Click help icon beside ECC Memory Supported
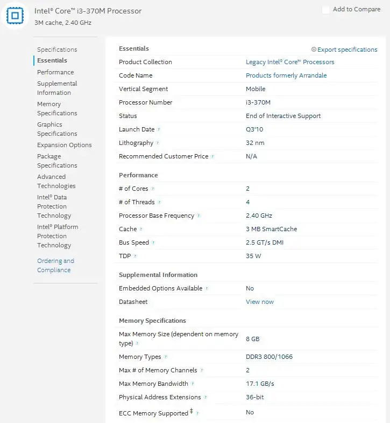 click(x=197, y=413)
